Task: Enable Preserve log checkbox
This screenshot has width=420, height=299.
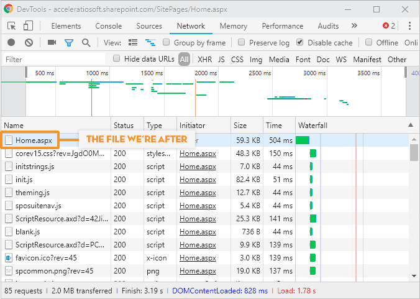Action: pyautogui.click(x=241, y=42)
